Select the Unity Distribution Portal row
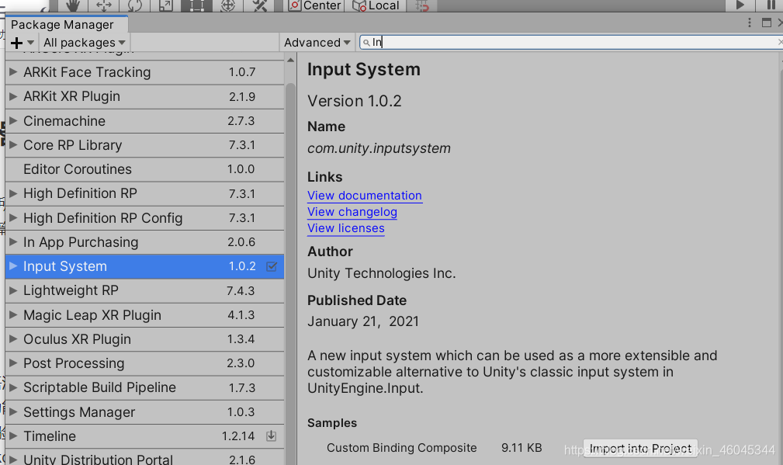Image resolution: width=783 pixels, height=465 pixels. coord(145,457)
